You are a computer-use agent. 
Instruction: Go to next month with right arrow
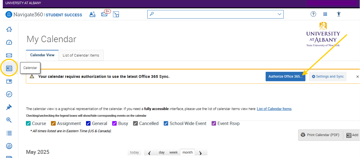[x=200, y=153]
